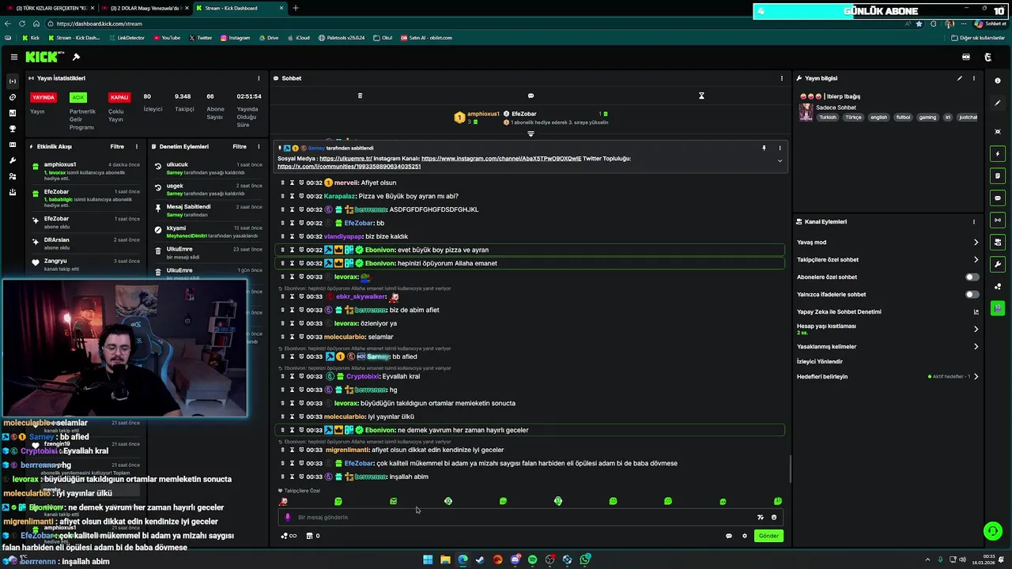Expand Takipçilere özel sohbet settings
1012x569 pixels.
pos(976,260)
